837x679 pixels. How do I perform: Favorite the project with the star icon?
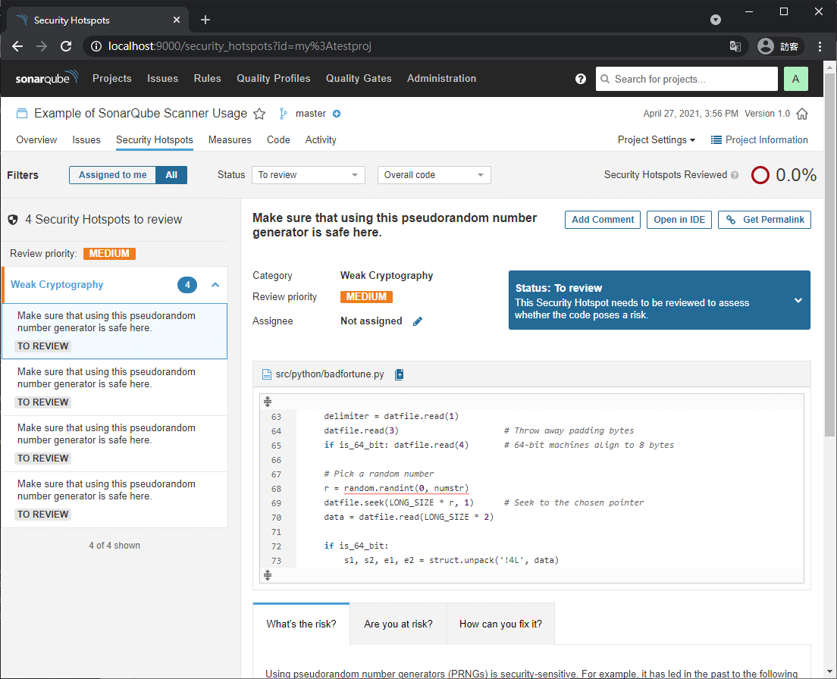click(259, 114)
